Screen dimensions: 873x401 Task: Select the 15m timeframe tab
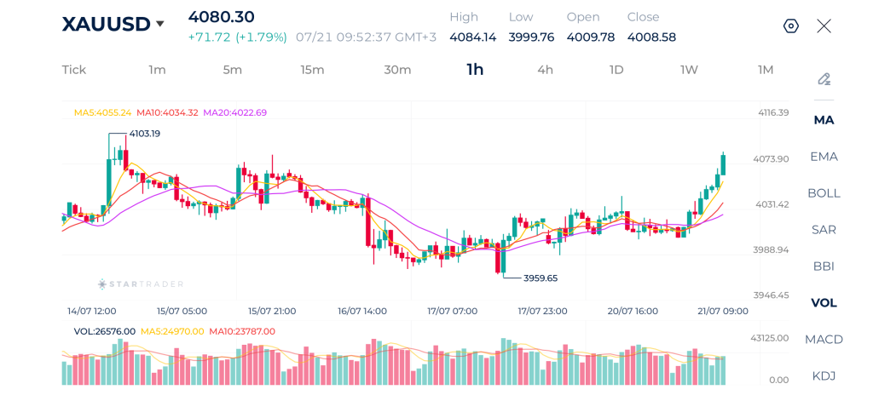click(x=312, y=70)
